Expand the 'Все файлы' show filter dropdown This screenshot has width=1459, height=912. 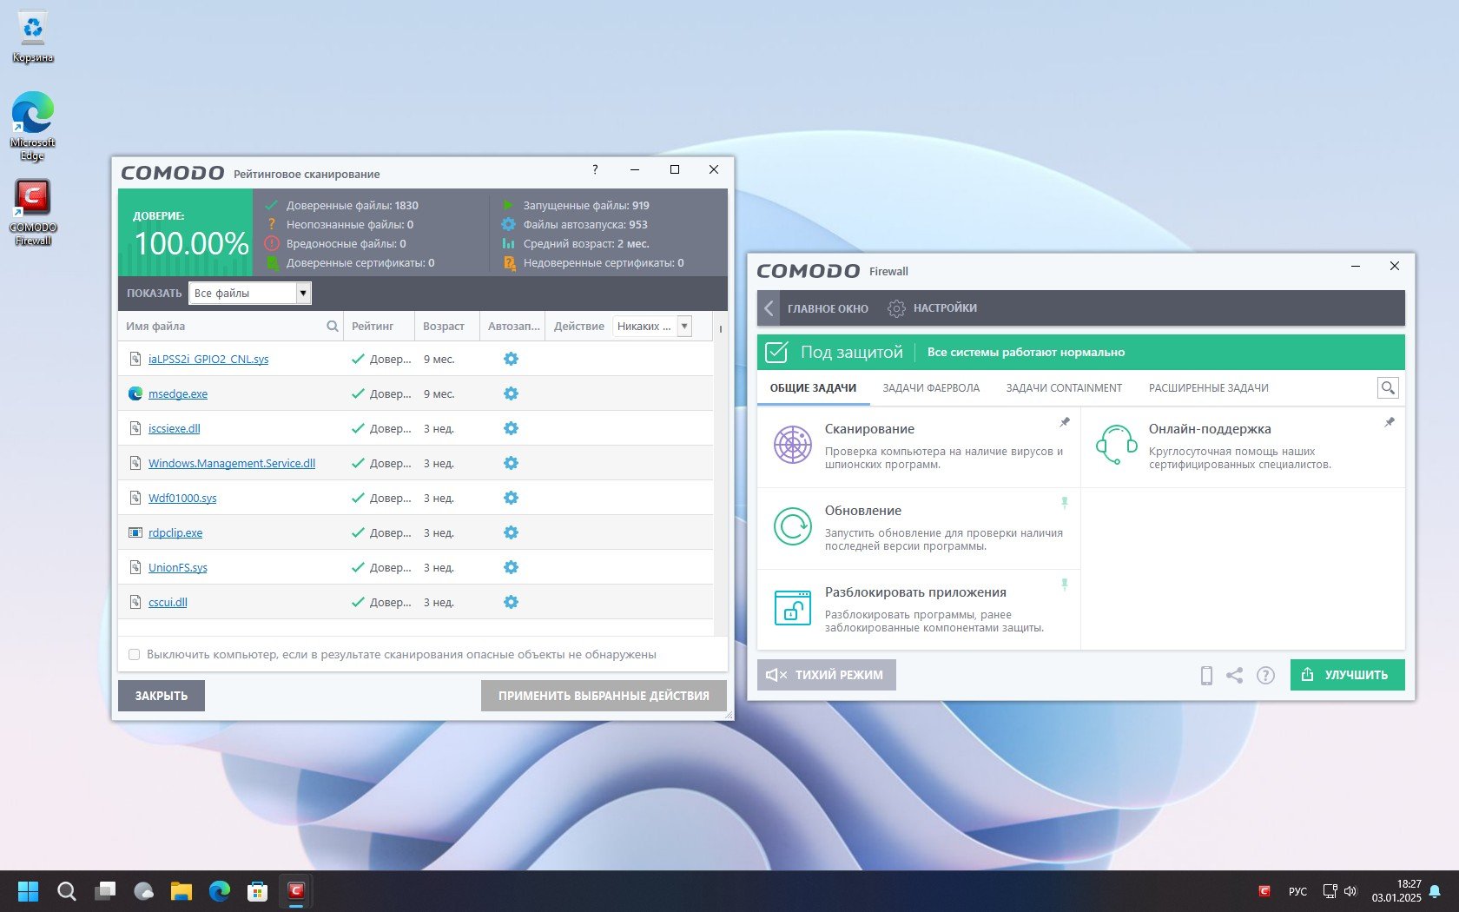302,294
